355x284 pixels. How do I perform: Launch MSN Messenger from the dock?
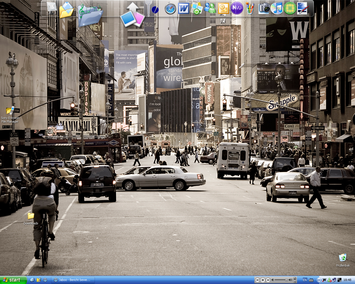pyautogui.click(x=210, y=8)
